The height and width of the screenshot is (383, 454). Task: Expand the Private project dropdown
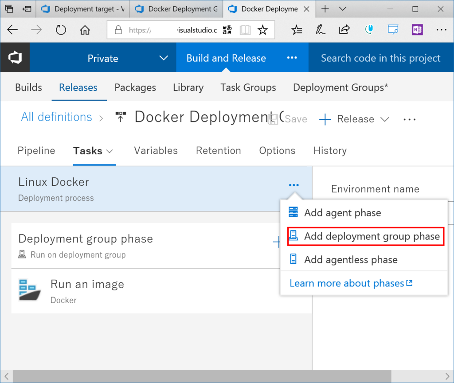(x=164, y=58)
